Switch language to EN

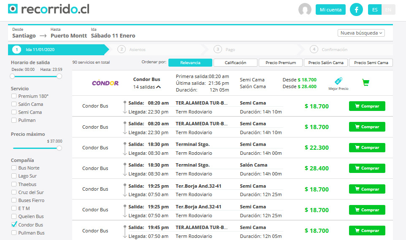coord(388,10)
